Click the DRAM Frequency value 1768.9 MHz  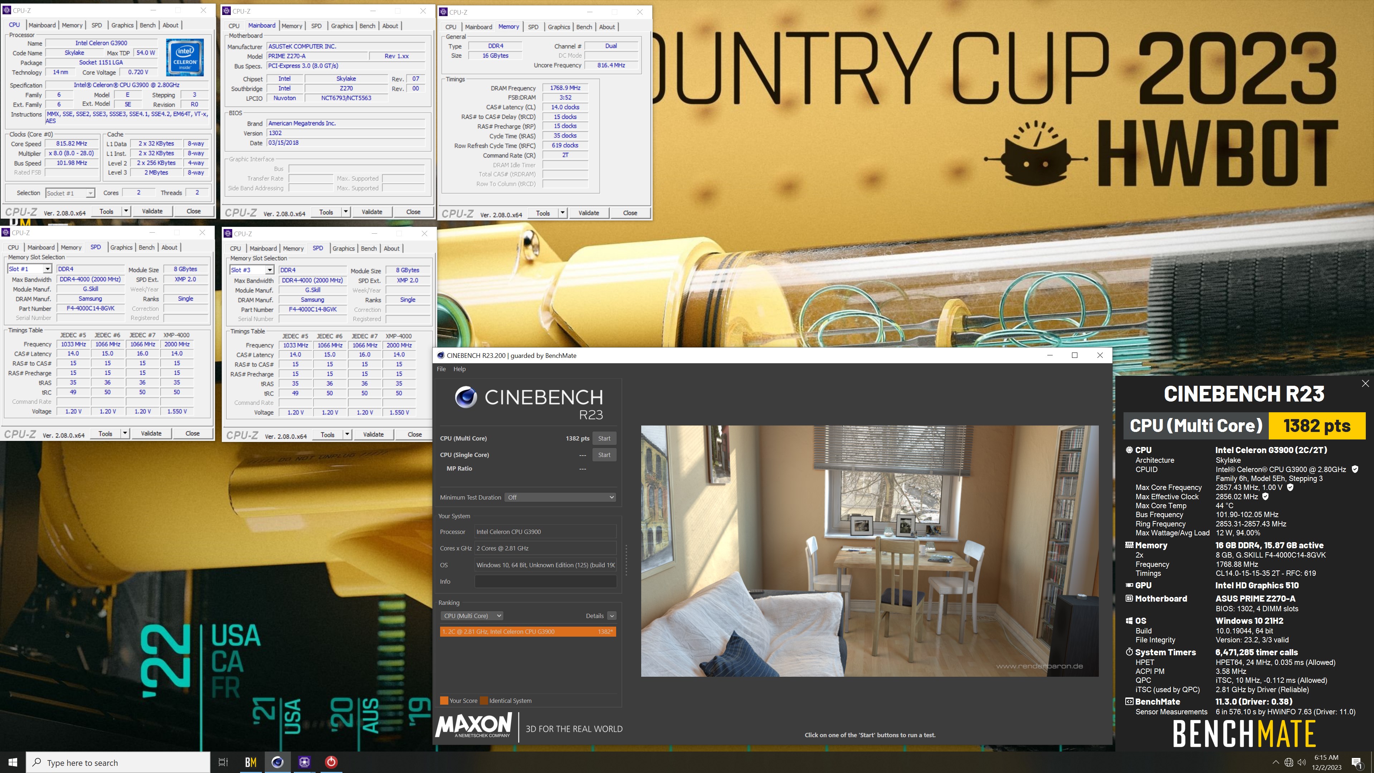(565, 88)
